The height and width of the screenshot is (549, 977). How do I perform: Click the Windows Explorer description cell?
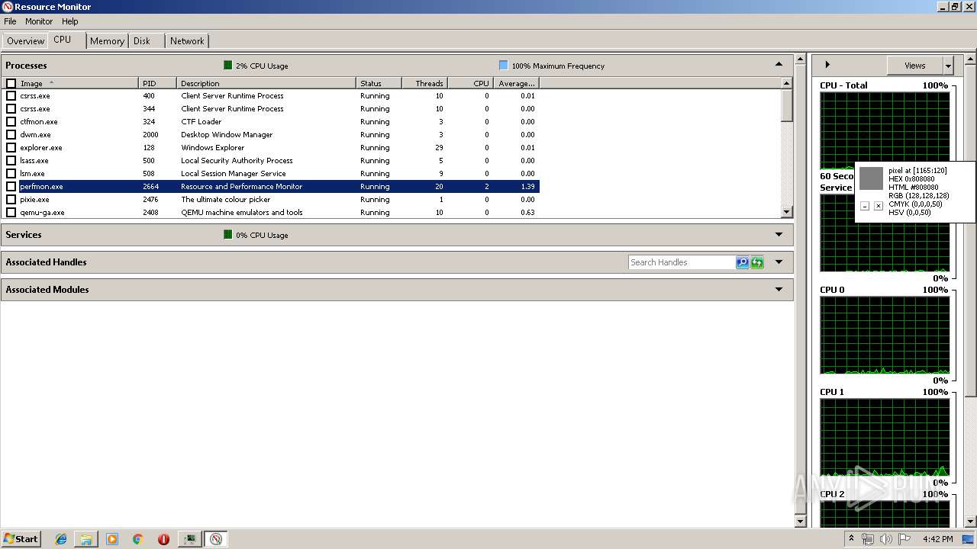(213, 148)
